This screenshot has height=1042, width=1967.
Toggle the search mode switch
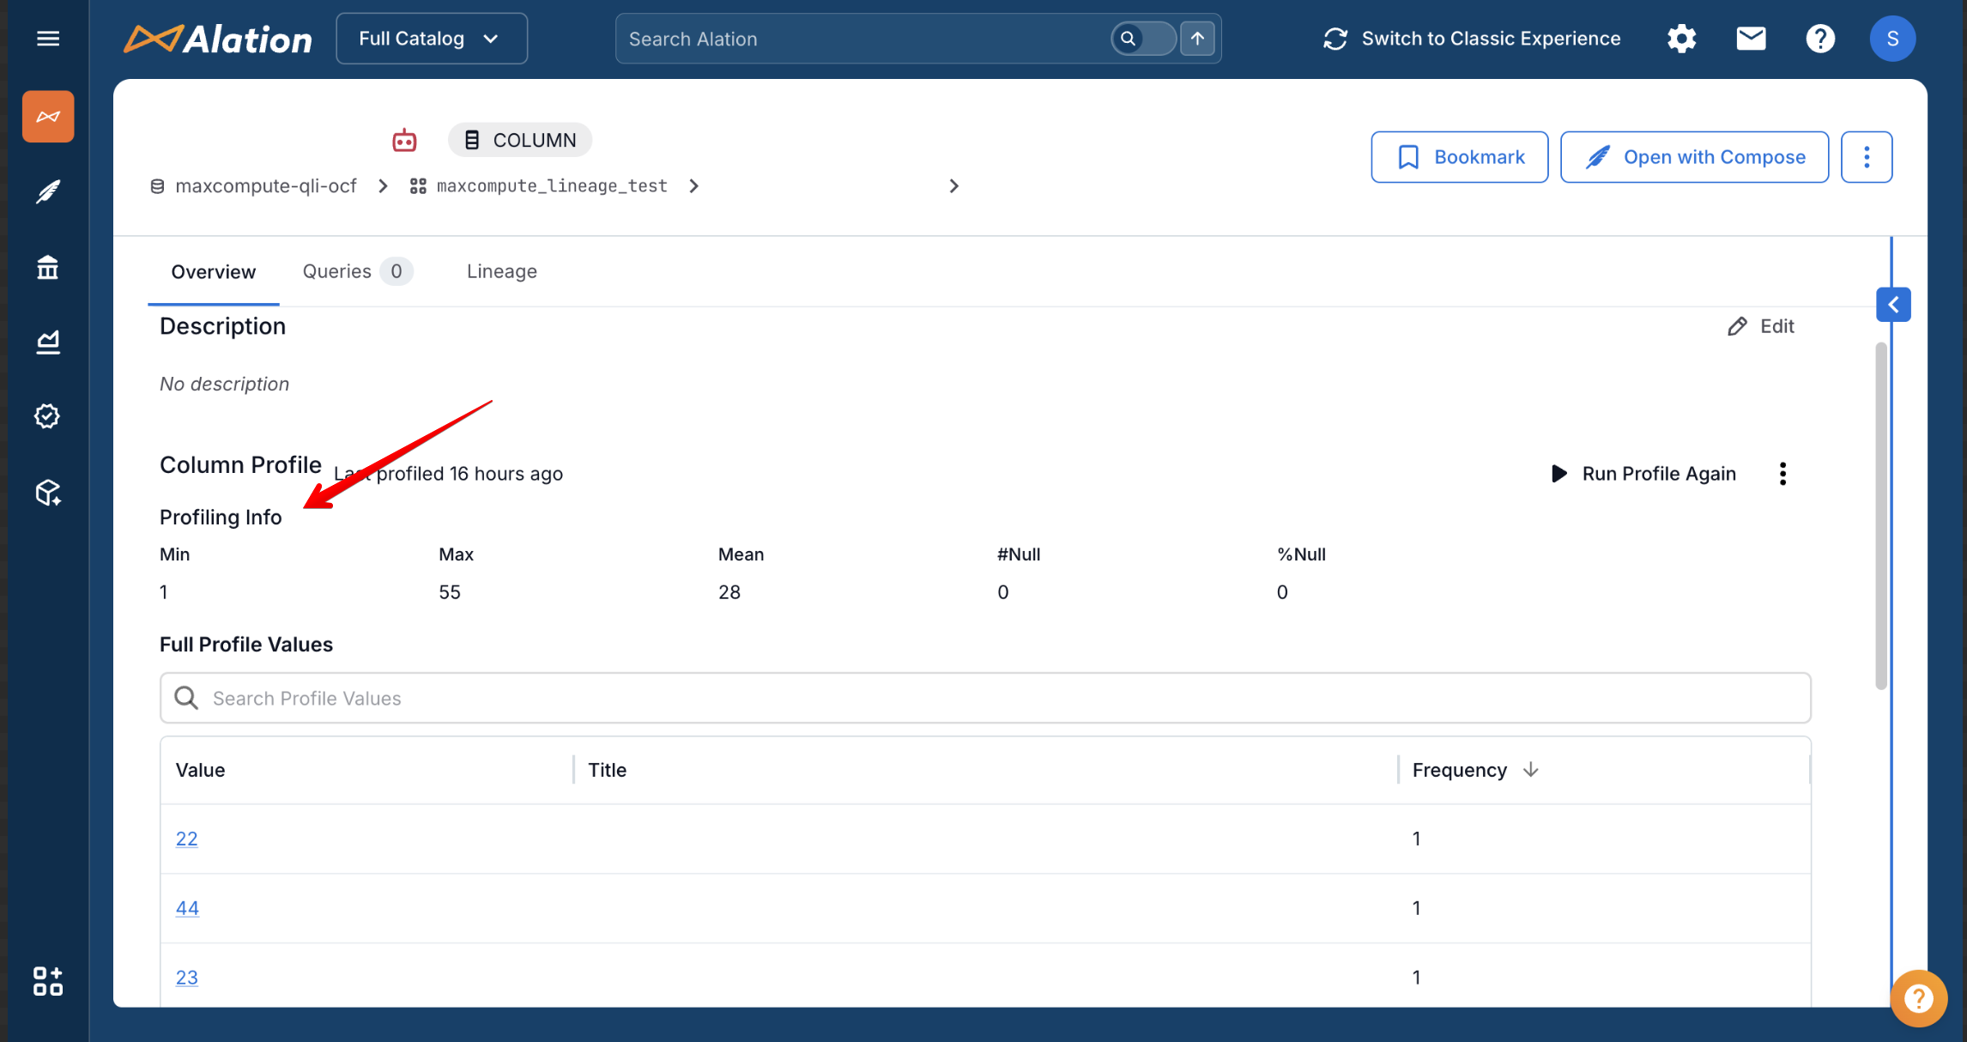(x=1142, y=39)
